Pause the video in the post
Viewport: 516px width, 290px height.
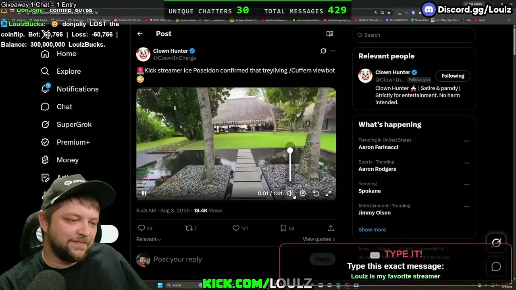tap(144, 193)
